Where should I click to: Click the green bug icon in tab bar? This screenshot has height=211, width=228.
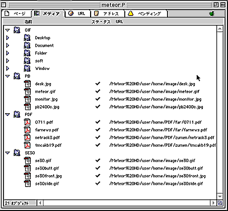point(212,14)
